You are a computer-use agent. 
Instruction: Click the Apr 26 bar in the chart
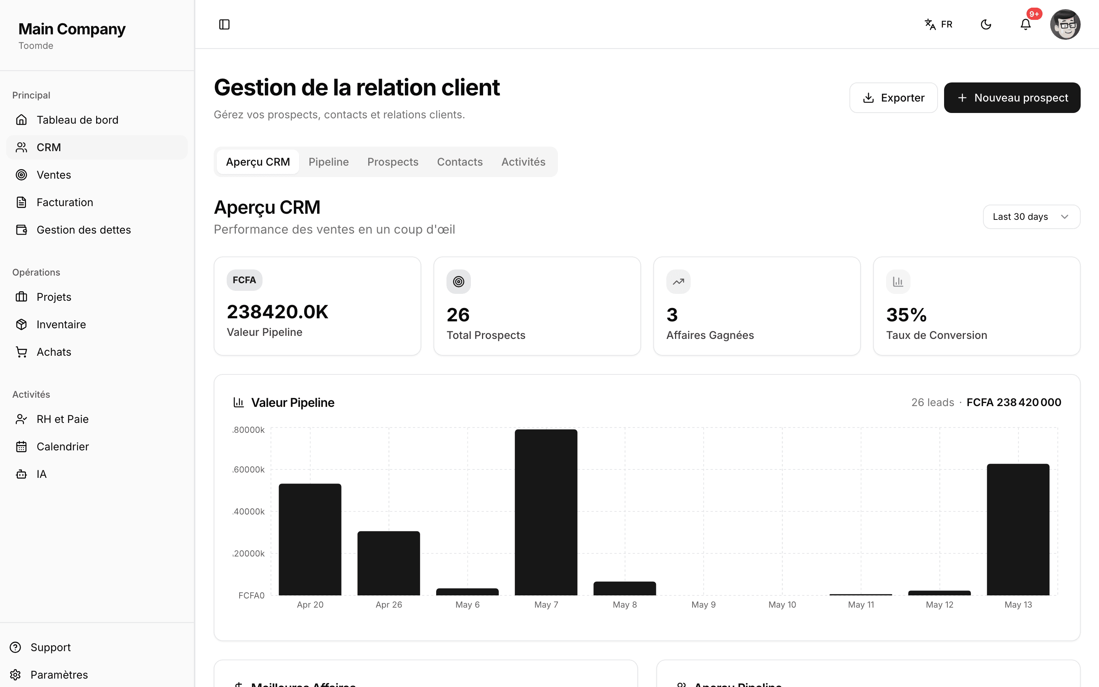point(389,563)
